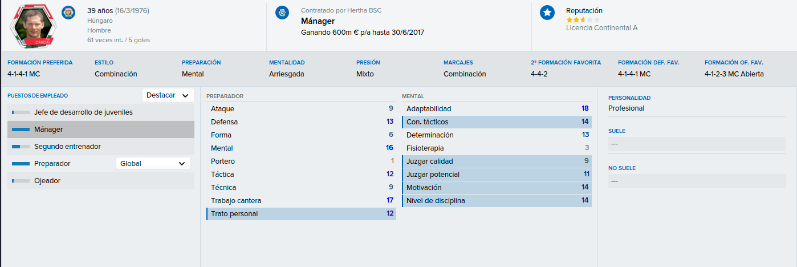
Task: Open the Destacar dropdown
Action: tap(168, 96)
